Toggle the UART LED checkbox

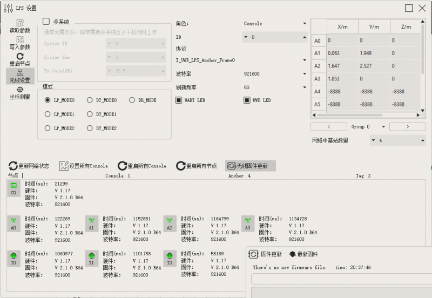pos(179,100)
